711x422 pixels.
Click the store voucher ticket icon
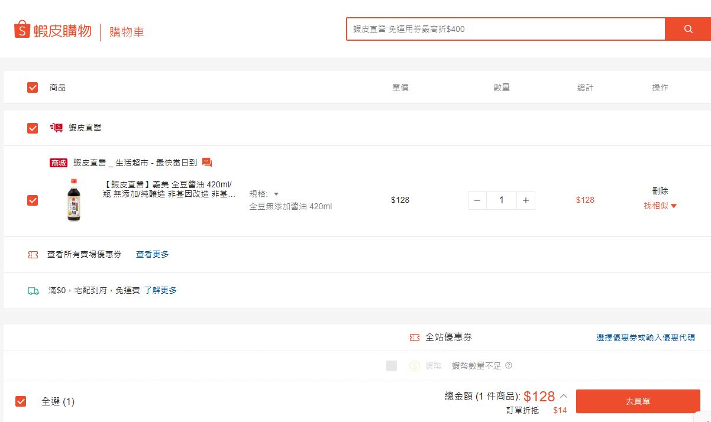(x=33, y=255)
